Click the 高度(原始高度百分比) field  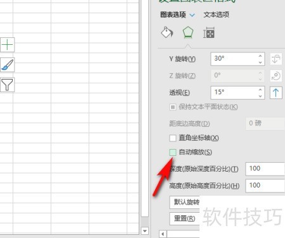pyautogui.click(x=265, y=186)
